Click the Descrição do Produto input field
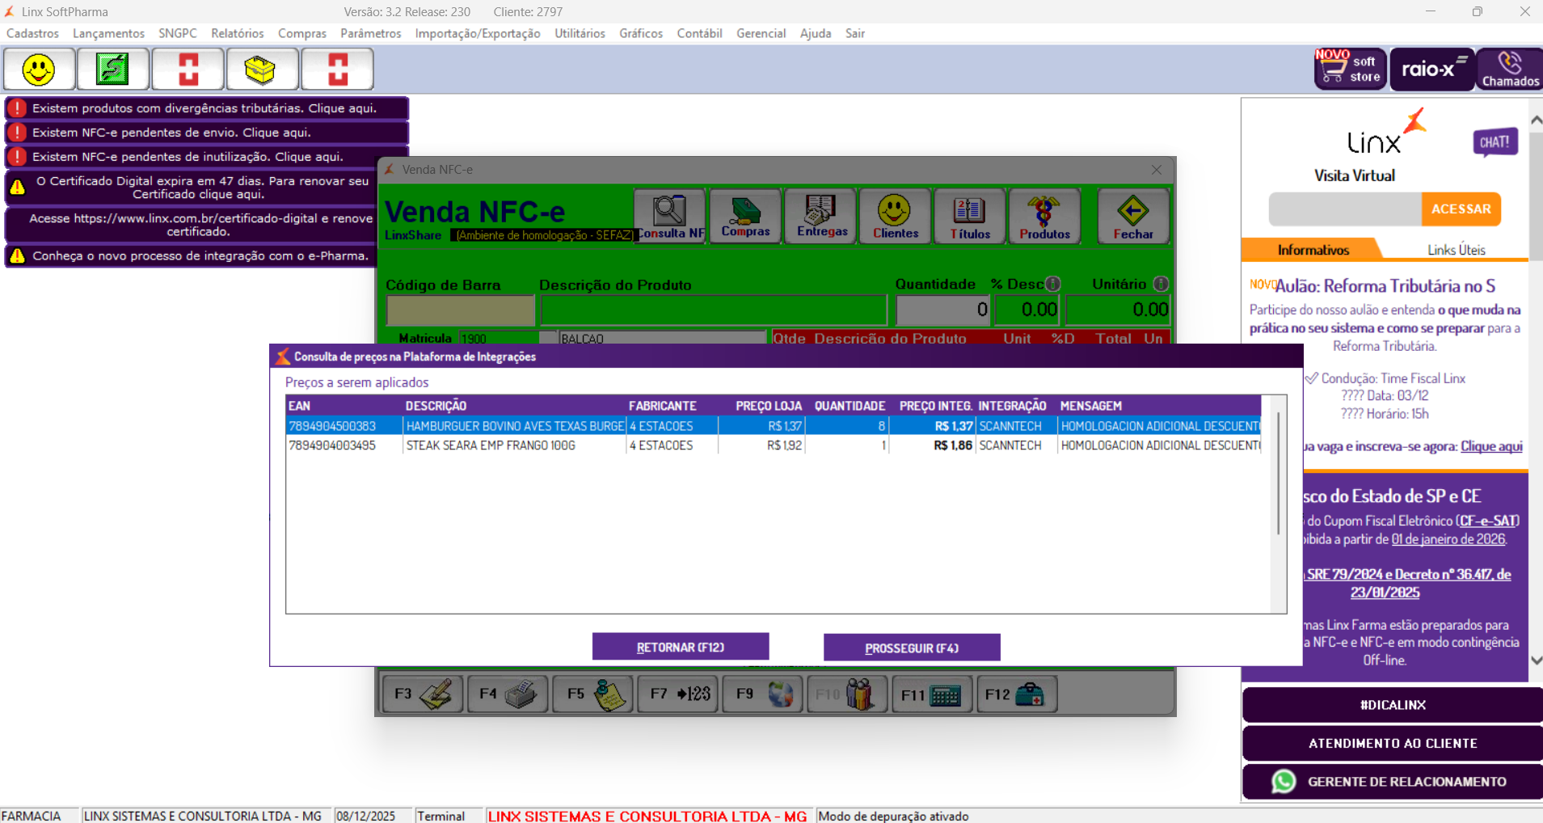Screen dimensions: 1543x823 point(714,310)
